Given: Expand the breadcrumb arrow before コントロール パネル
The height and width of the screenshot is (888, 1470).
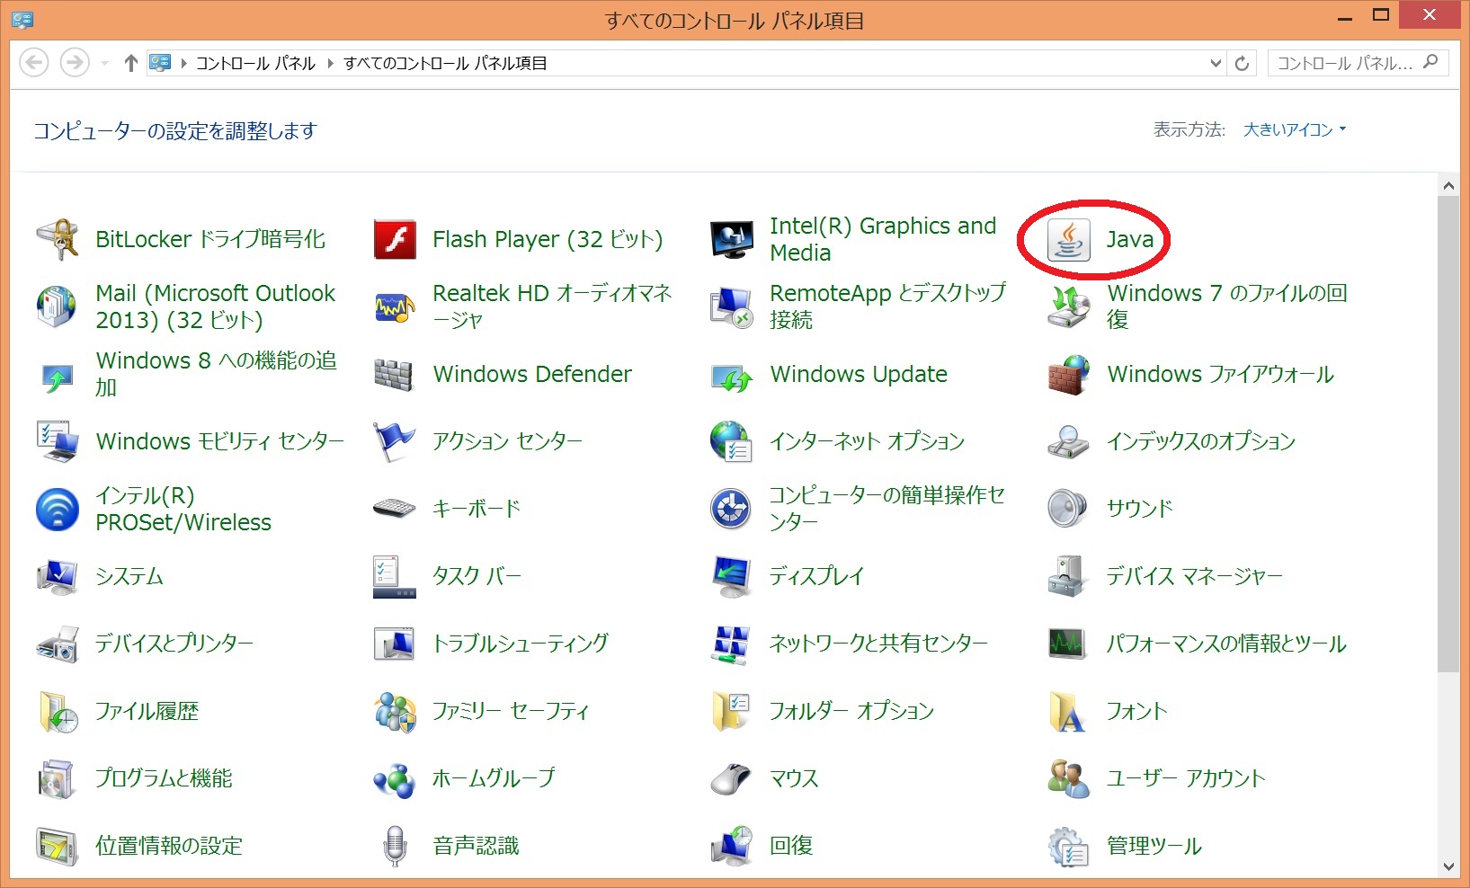Looking at the screenshot, I should pos(183,63).
